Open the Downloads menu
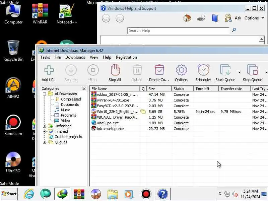The height and width of the screenshot is (201, 268). click(75, 57)
